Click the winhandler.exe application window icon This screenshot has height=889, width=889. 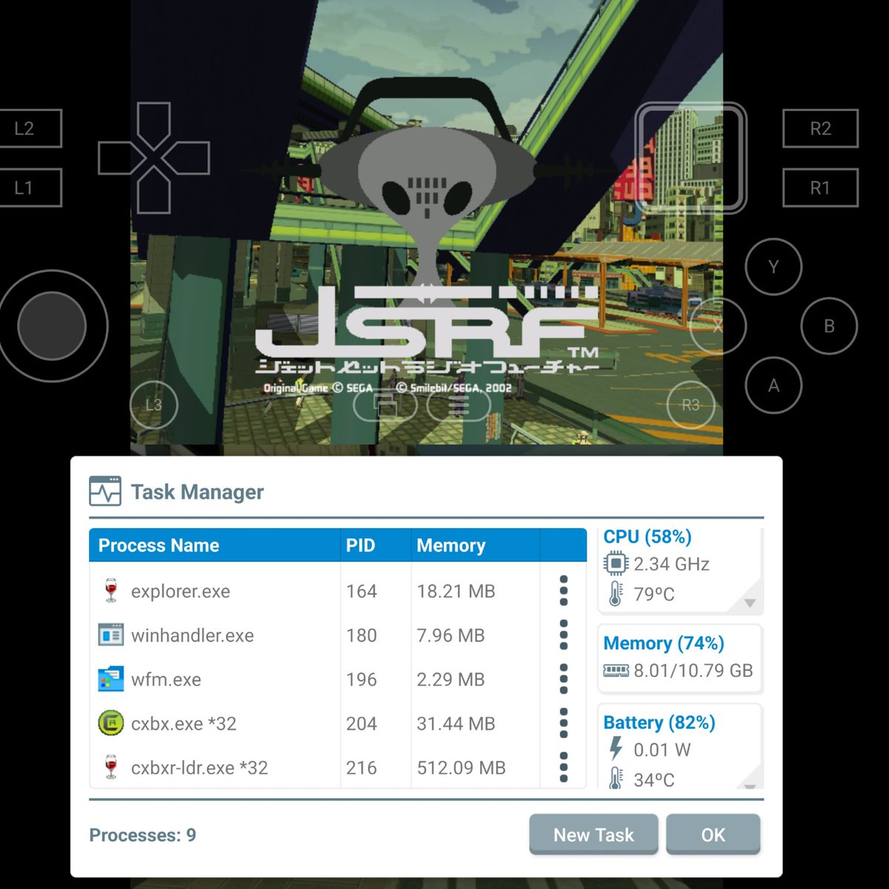(110, 635)
